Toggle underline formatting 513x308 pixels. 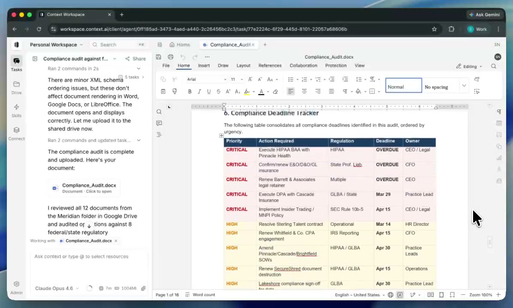click(209, 92)
